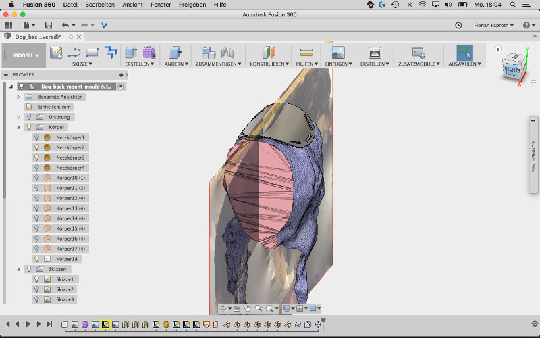This screenshot has height=338, width=540.
Task: Click the RECHTS face of the view cube
Action: tap(512, 70)
